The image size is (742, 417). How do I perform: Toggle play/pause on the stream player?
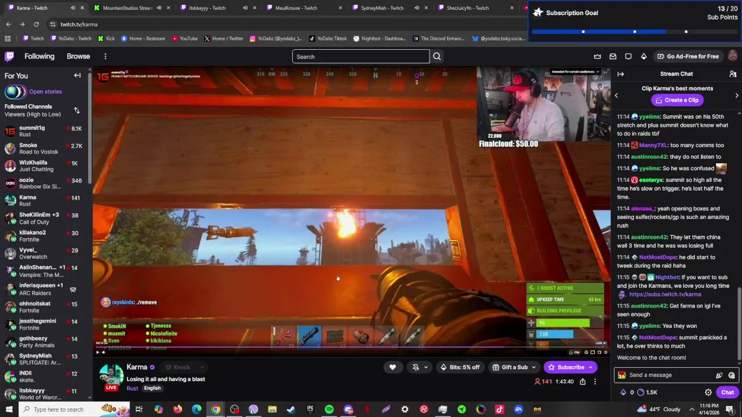pyautogui.click(x=97, y=352)
